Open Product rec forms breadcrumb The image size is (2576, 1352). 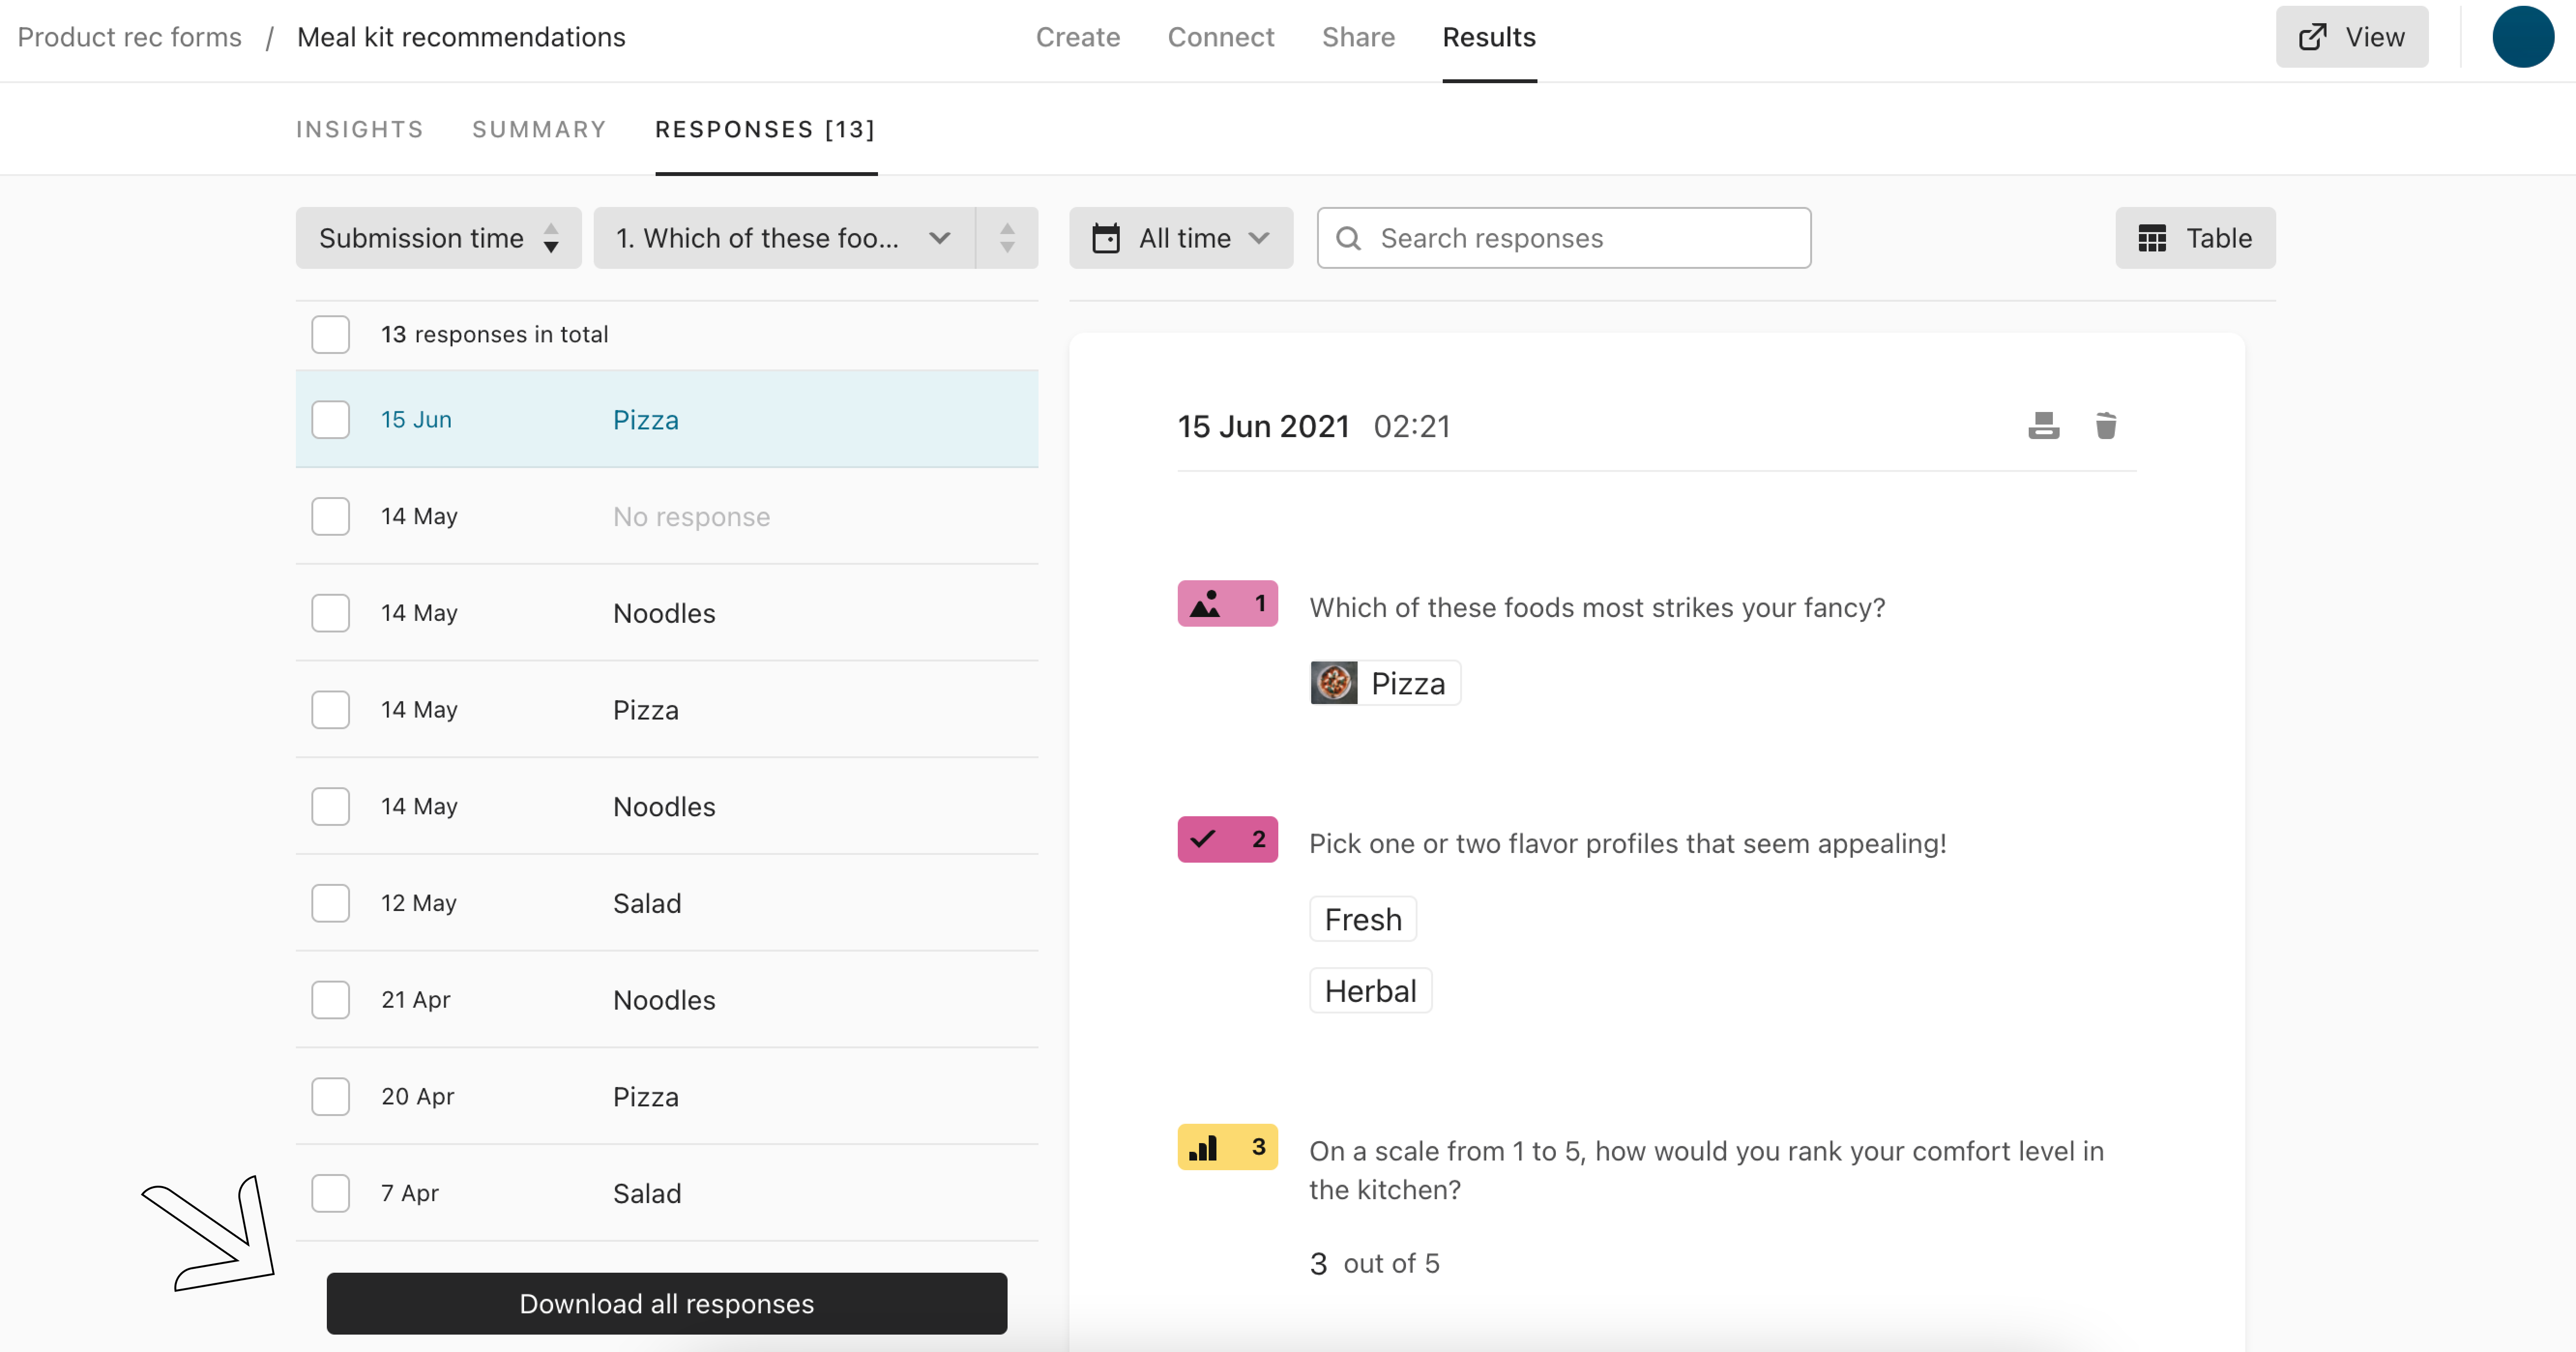pos(130,37)
